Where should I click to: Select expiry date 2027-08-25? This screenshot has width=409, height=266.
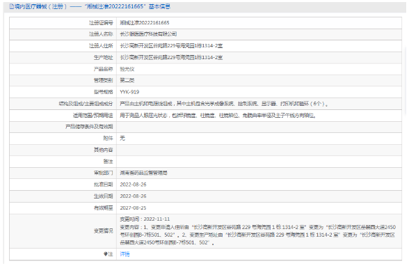point(133,208)
